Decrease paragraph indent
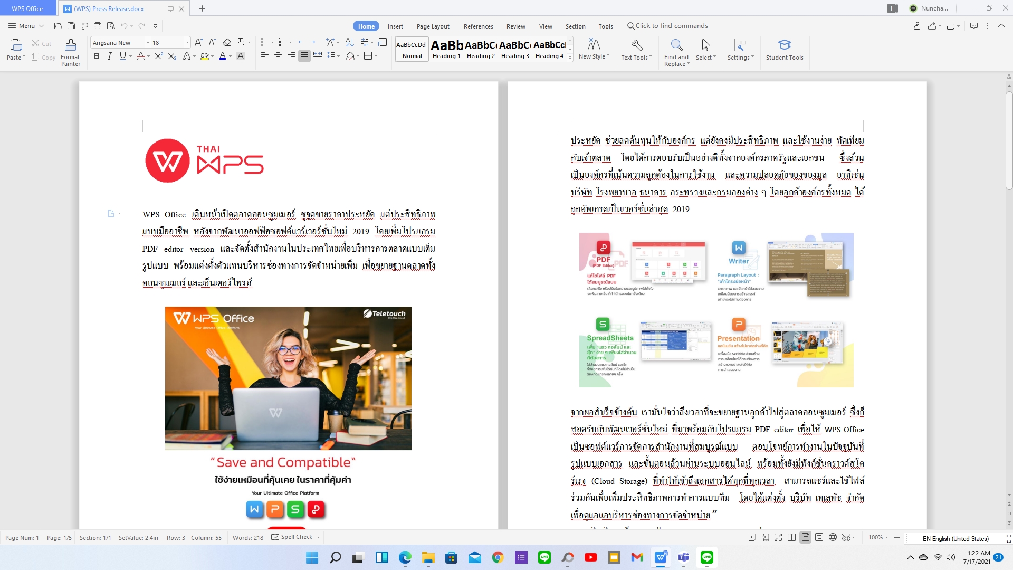This screenshot has height=570, width=1013. (x=302, y=42)
